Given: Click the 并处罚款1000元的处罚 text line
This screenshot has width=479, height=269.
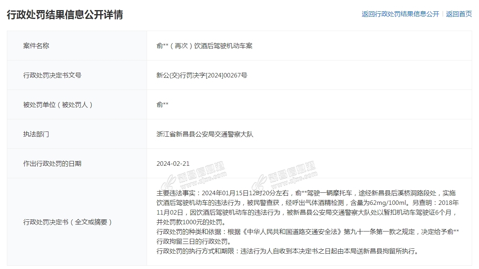Looking at the screenshot, I should [x=190, y=222].
